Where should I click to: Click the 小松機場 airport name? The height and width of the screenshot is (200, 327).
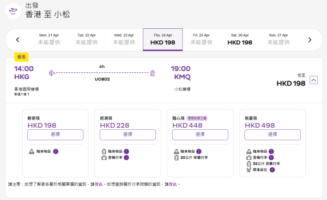pos(182,89)
